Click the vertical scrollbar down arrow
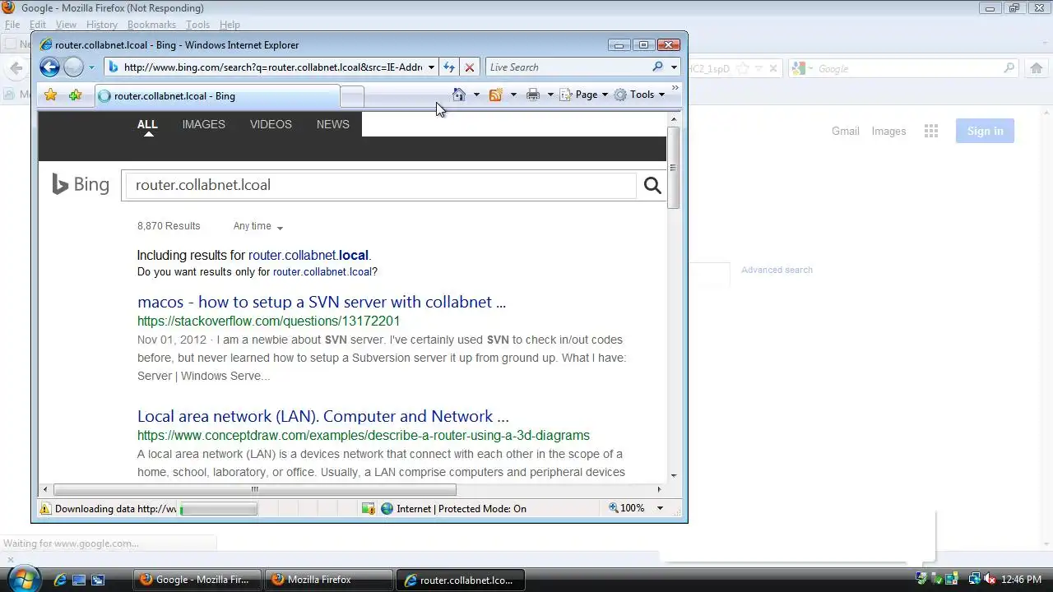 (x=673, y=475)
